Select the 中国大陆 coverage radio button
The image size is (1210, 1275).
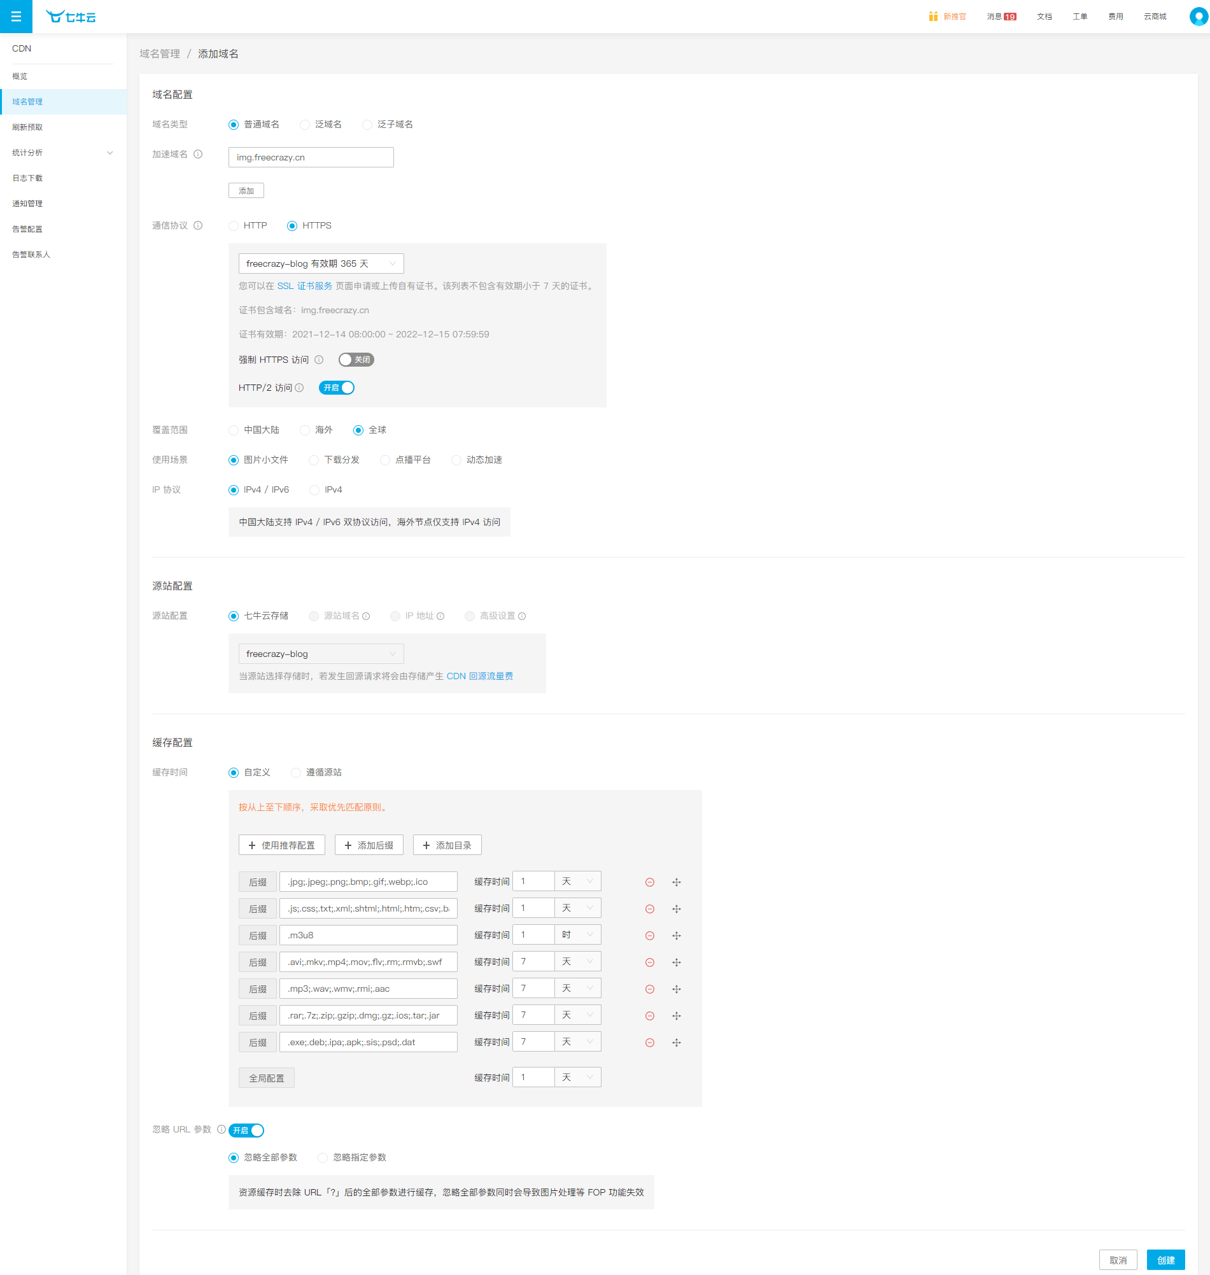tap(234, 430)
